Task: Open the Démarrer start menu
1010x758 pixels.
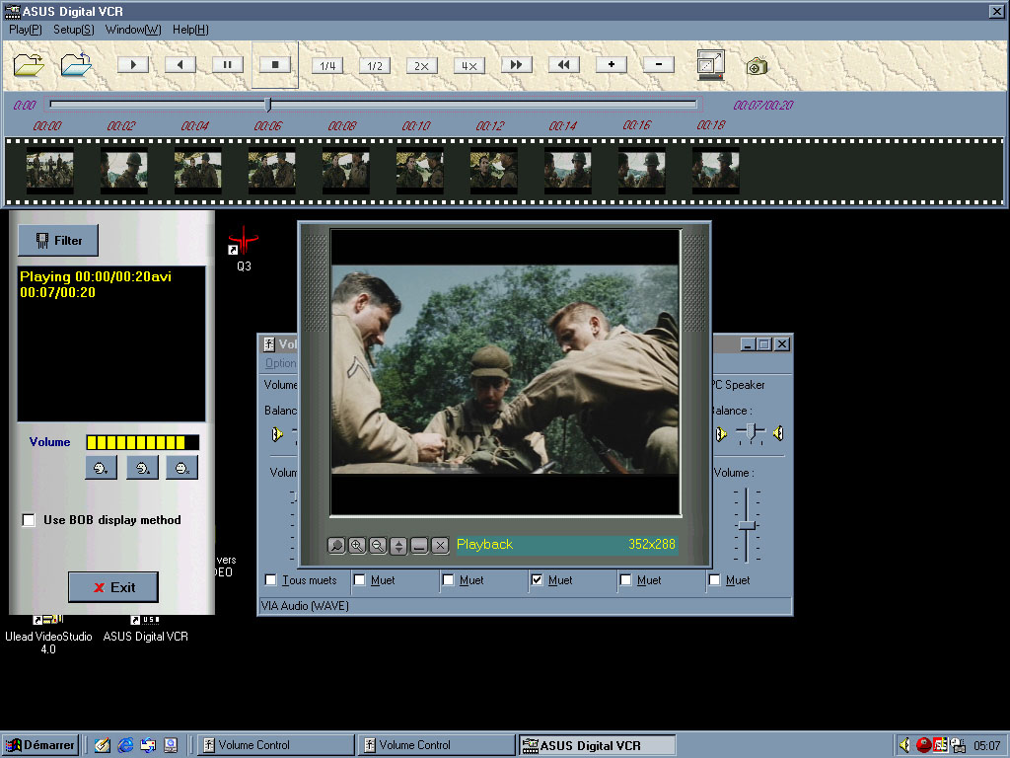Action: point(40,745)
